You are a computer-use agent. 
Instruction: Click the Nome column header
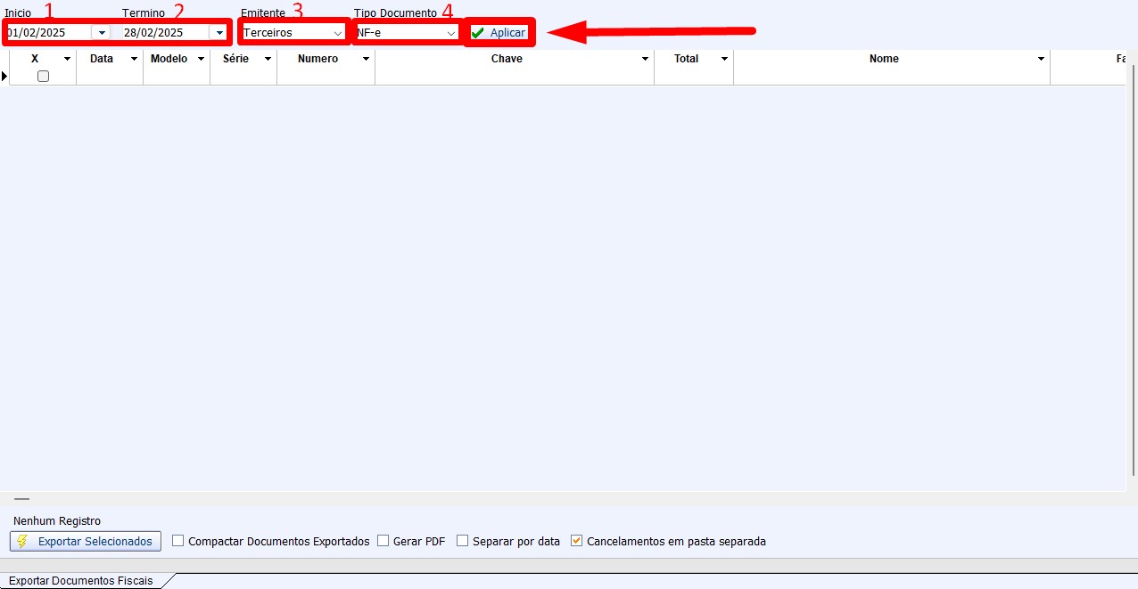[x=883, y=59]
